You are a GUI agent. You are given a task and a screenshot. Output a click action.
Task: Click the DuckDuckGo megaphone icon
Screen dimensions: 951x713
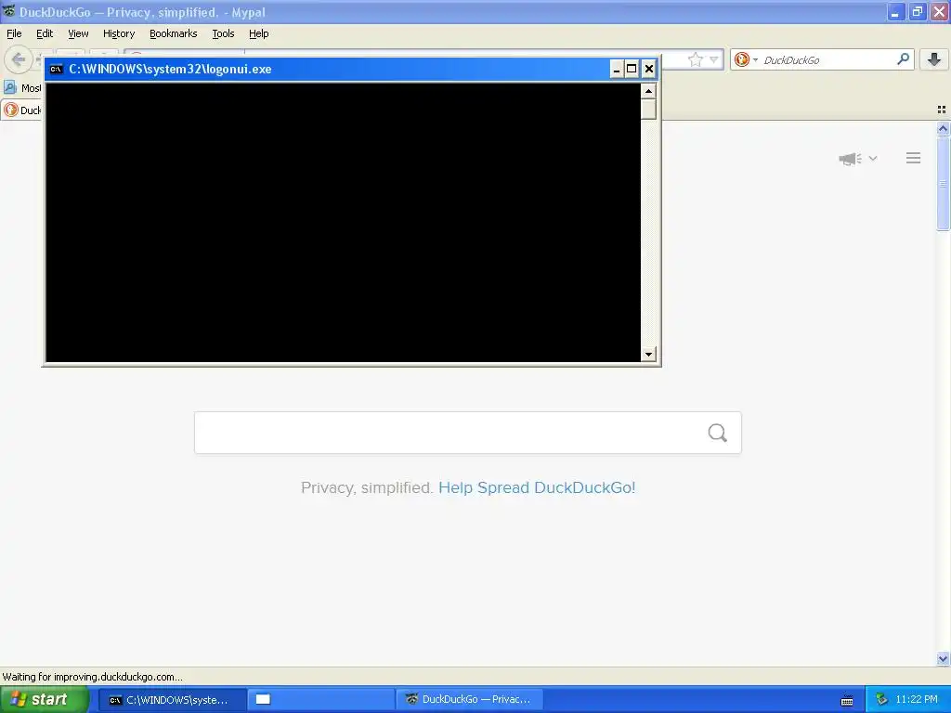(x=850, y=159)
